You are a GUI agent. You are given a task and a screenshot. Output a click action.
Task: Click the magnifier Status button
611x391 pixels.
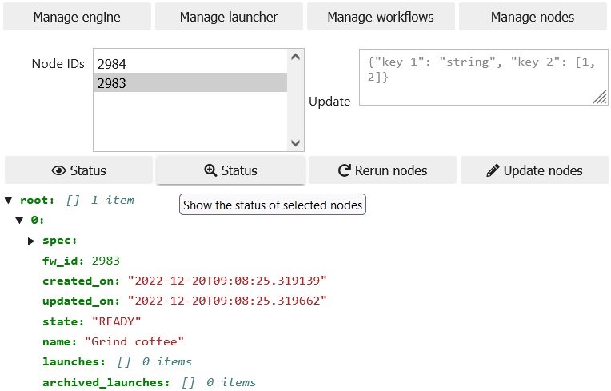[x=230, y=170]
